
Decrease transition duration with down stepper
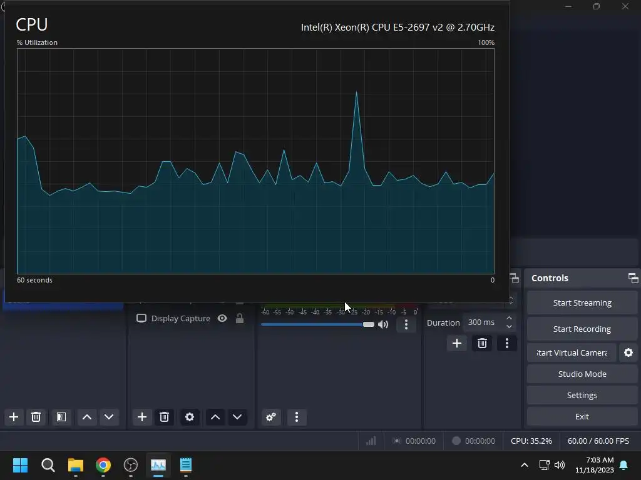(x=509, y=326)
